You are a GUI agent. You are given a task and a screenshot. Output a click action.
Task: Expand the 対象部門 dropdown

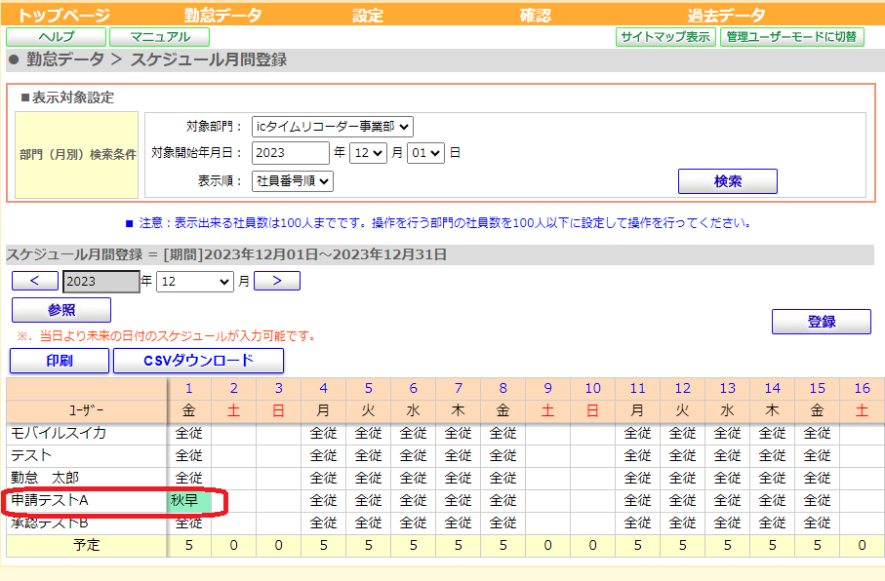point(333,127)
